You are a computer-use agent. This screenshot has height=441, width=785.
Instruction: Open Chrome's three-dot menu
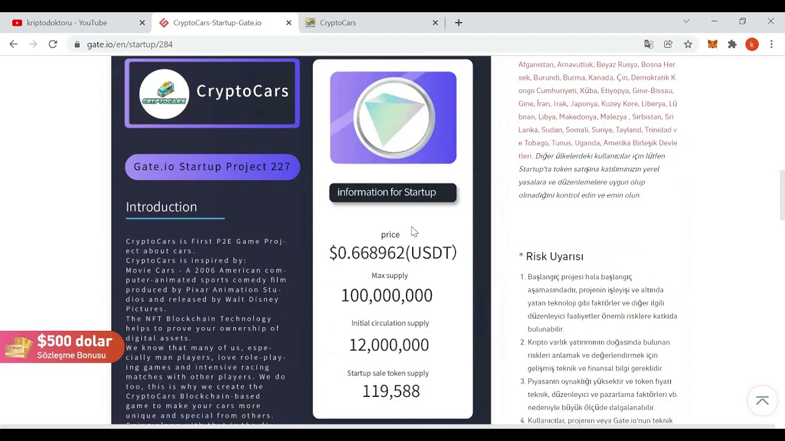click(772, 44)
